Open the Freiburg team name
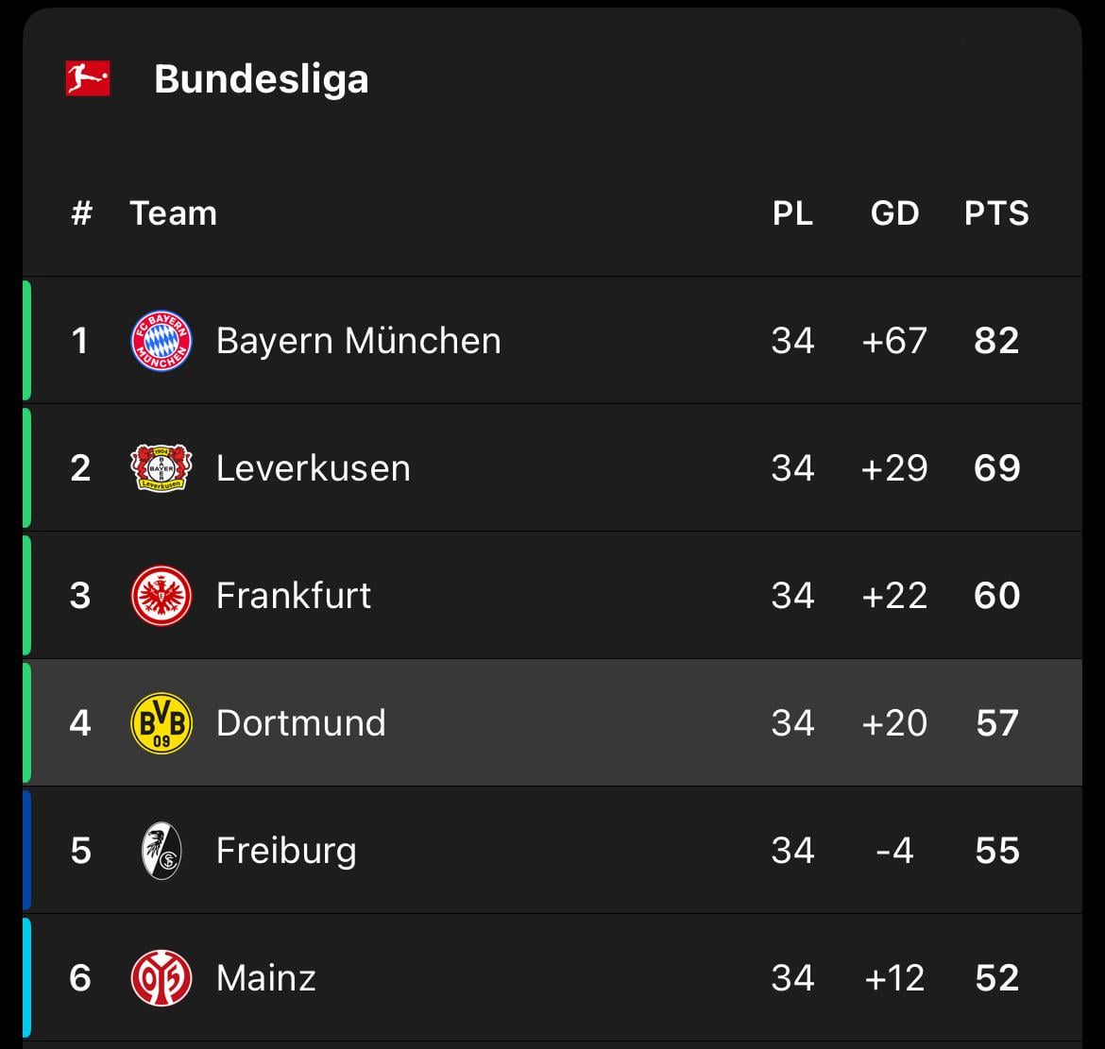The height and width of the screenshot is (1049, 1105). (285, 851)
